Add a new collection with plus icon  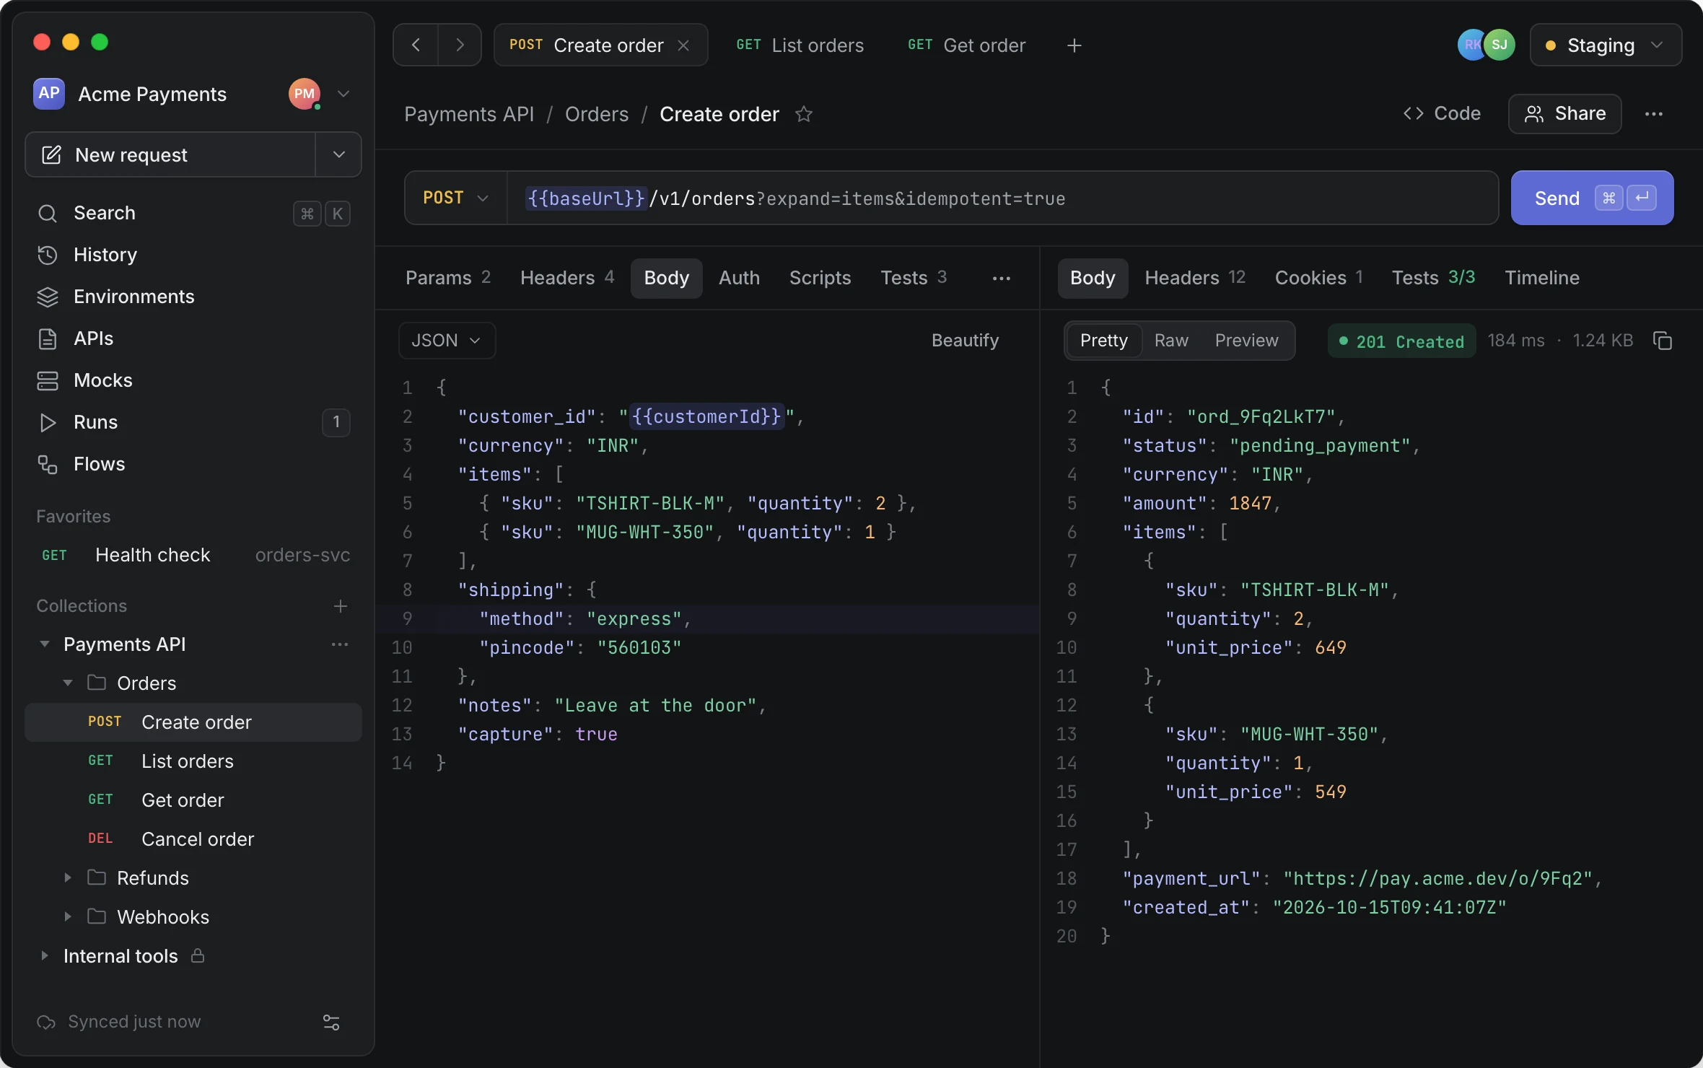point(341,606)
